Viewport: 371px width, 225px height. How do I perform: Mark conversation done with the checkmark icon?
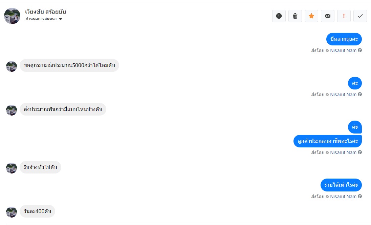point(360,16)
